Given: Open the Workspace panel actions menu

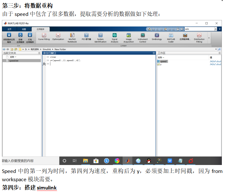Looking at the screenshot, I should 220,53.
